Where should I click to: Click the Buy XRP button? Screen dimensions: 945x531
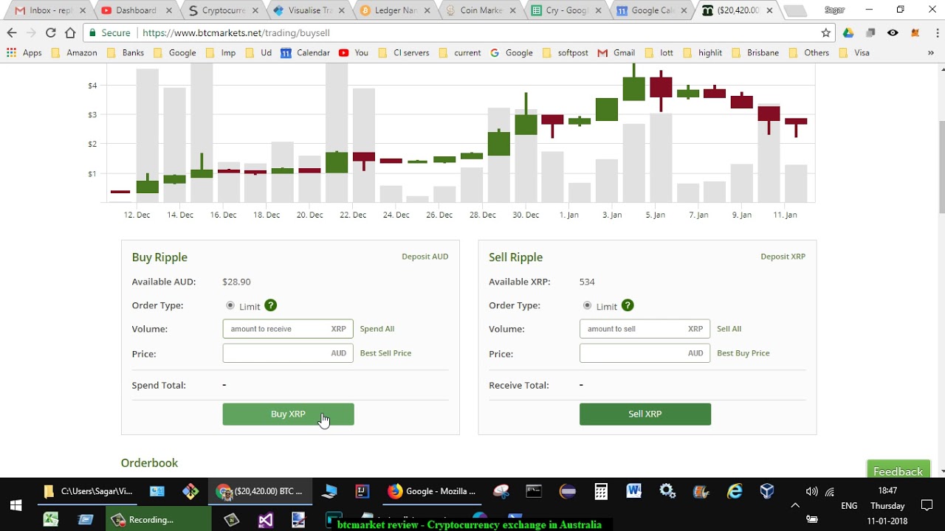(288, 414)
